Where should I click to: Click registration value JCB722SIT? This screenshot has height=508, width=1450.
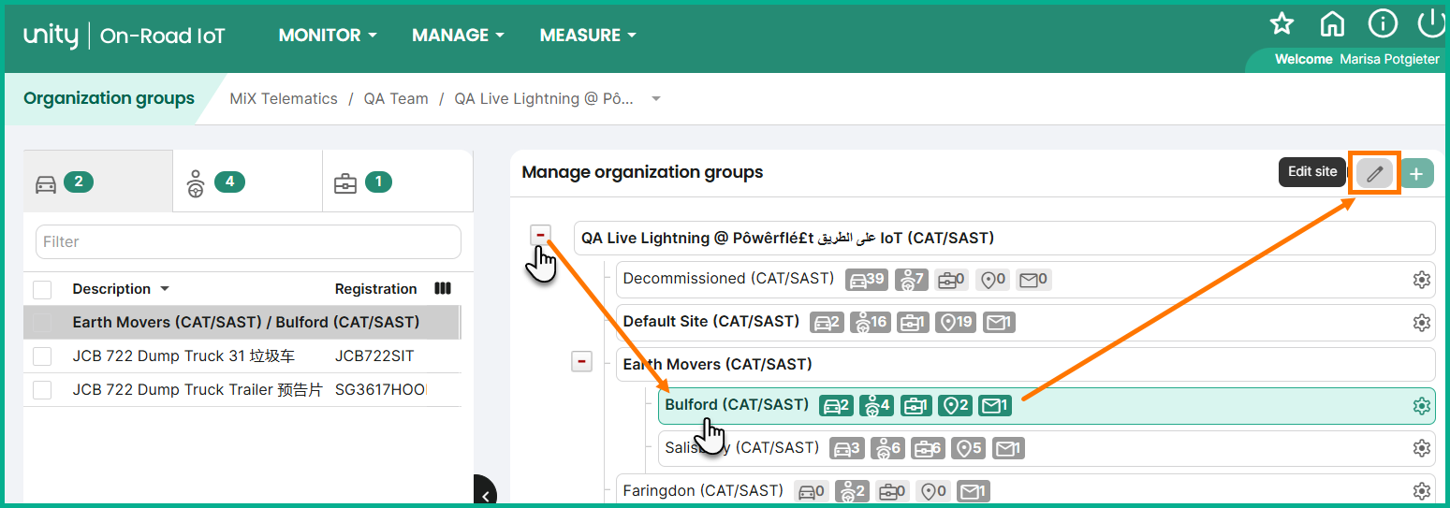pyautogui.click(x=374, y=356)
